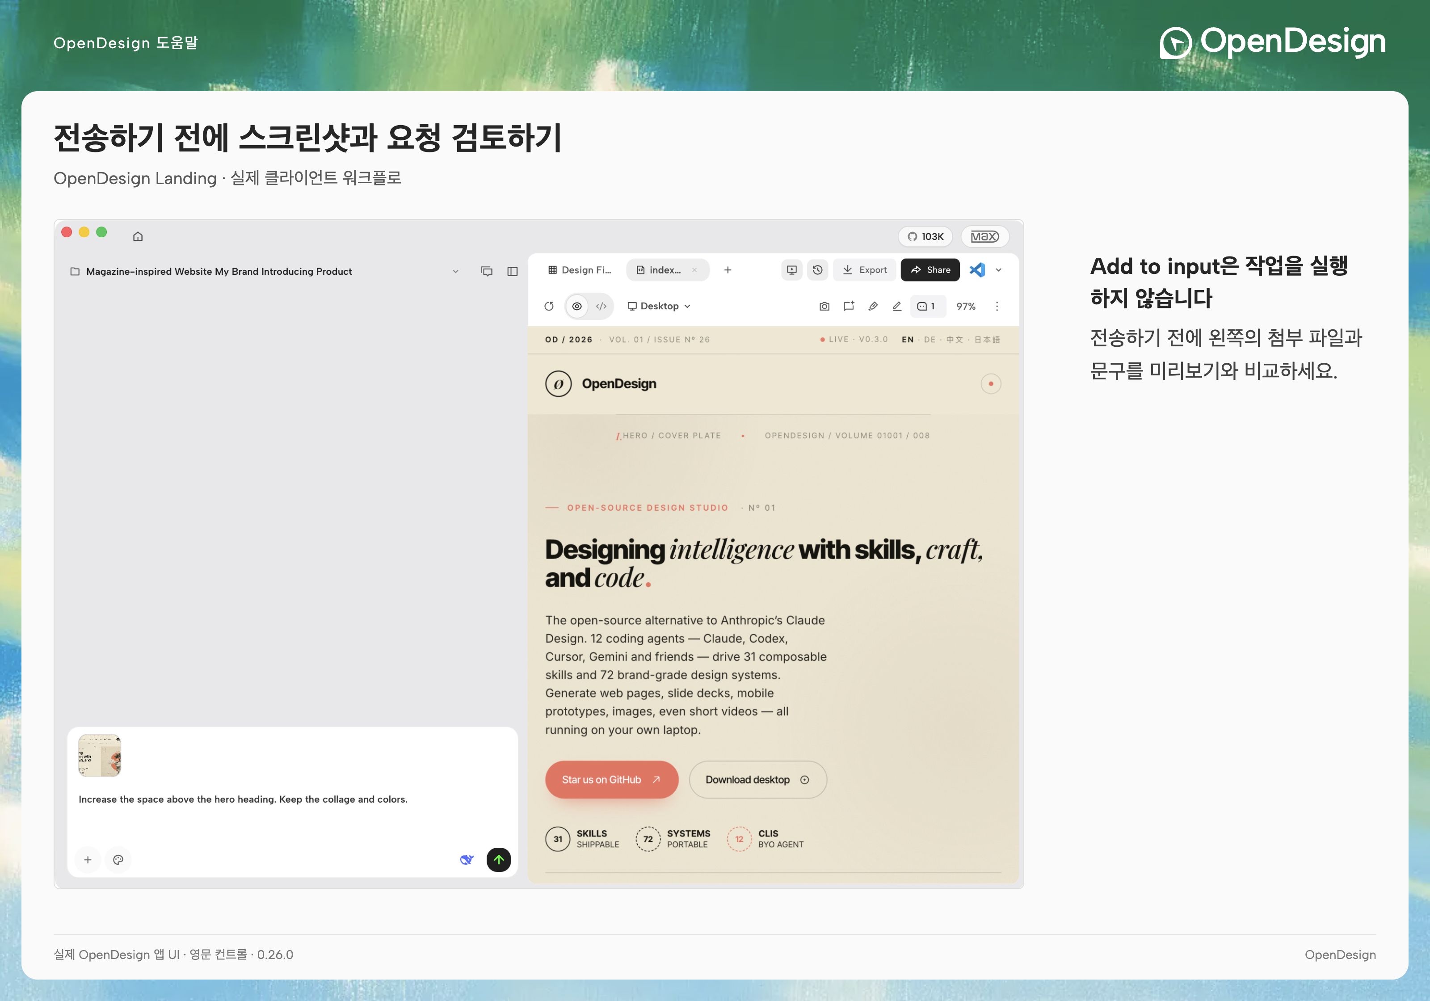
Task: Click Download desktop button
Action: [757, 780]
